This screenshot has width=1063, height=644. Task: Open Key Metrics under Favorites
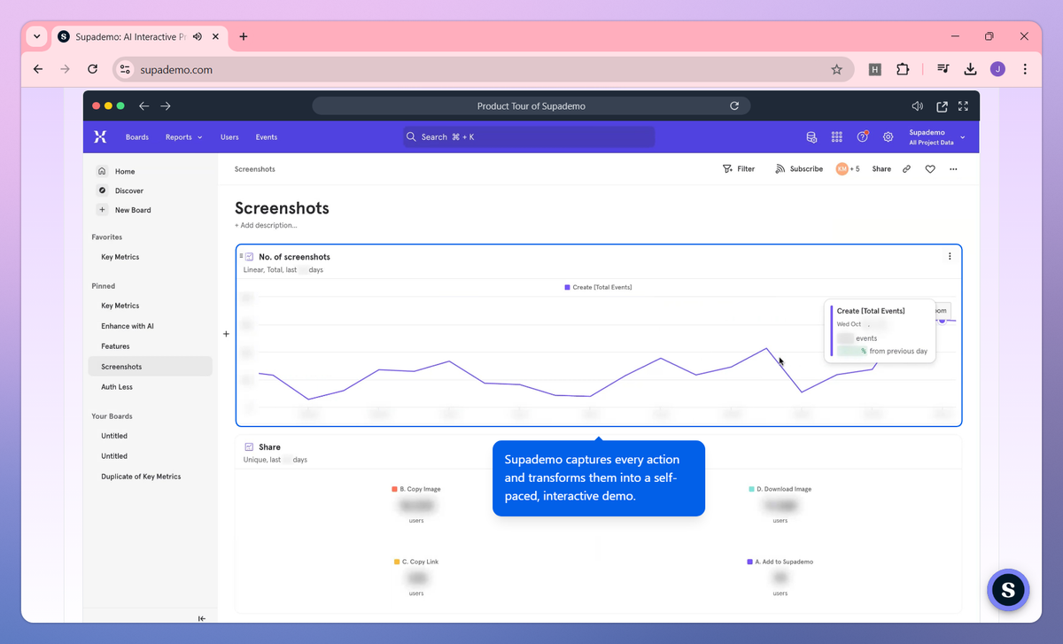click(x=120, y=257)
